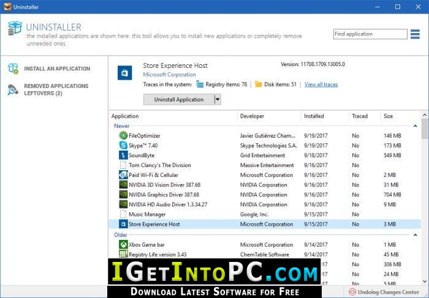Screen dimensions: 429x298
Task: Click the Install an Application icon
Action: pyautogui.click(x=13, y=69)
